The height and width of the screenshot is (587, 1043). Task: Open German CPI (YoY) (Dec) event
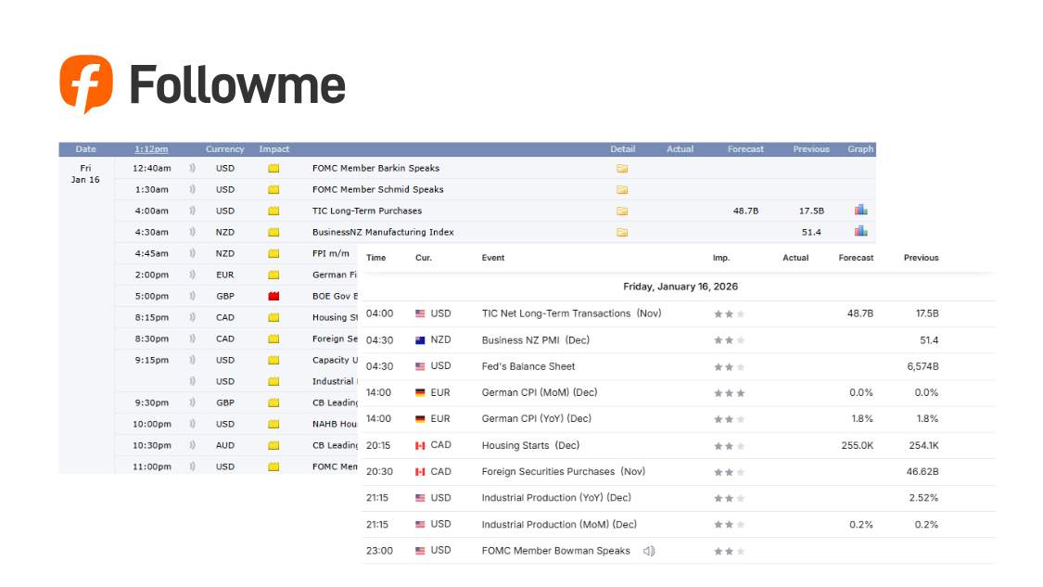click(536, 418)
